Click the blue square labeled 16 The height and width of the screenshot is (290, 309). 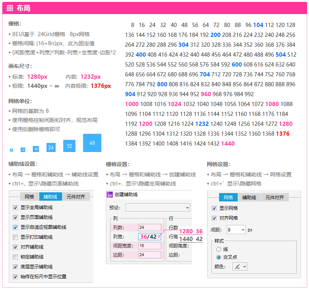click(x=36, y=149)
